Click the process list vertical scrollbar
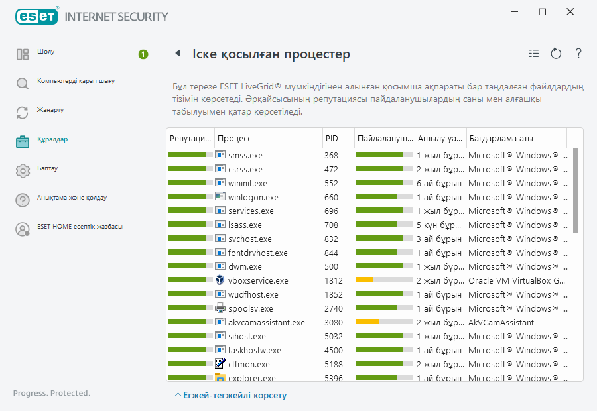The image size is (597, 411). click(575, 192)
